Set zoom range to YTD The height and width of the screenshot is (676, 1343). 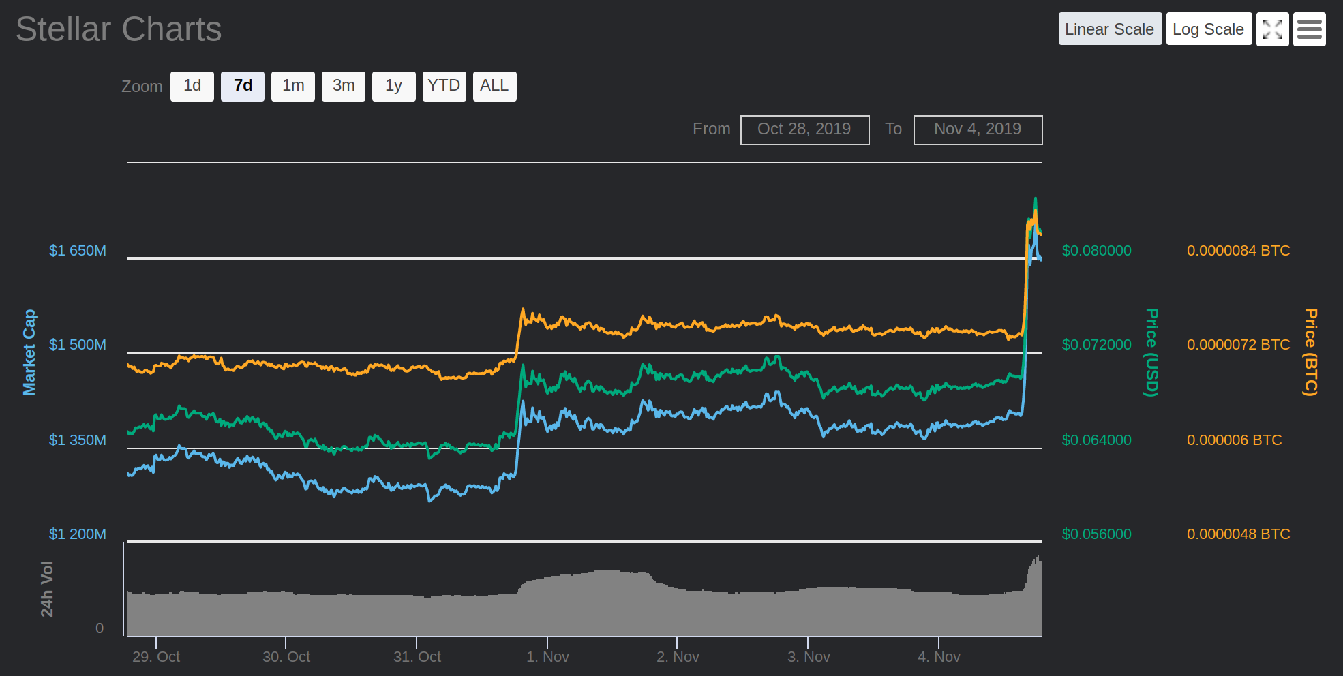(x=444, y=86)
